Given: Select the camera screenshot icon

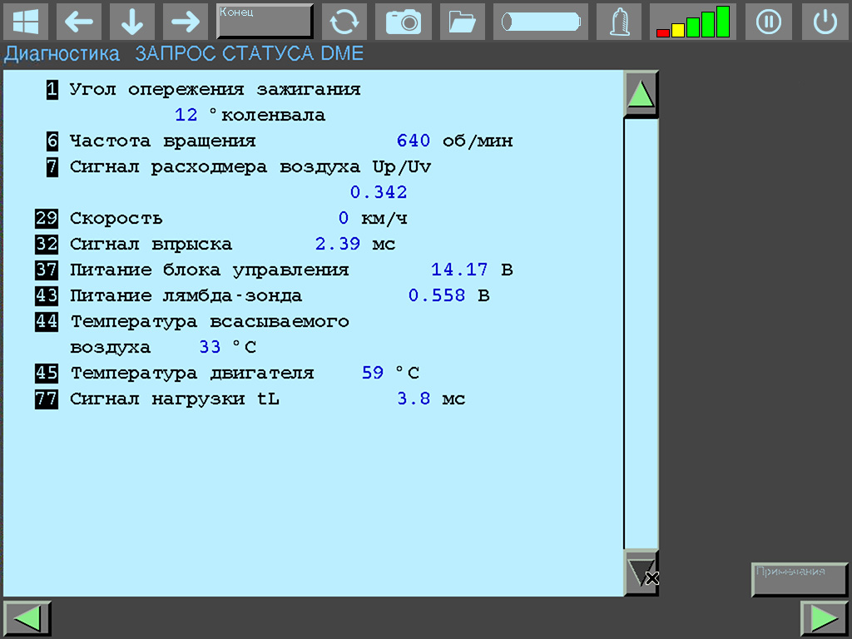Looking at the screenshot, I should click(x=404, y=22).
